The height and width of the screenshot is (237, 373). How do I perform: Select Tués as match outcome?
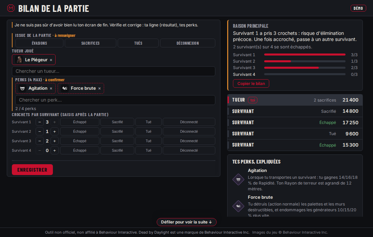(138, 43)
